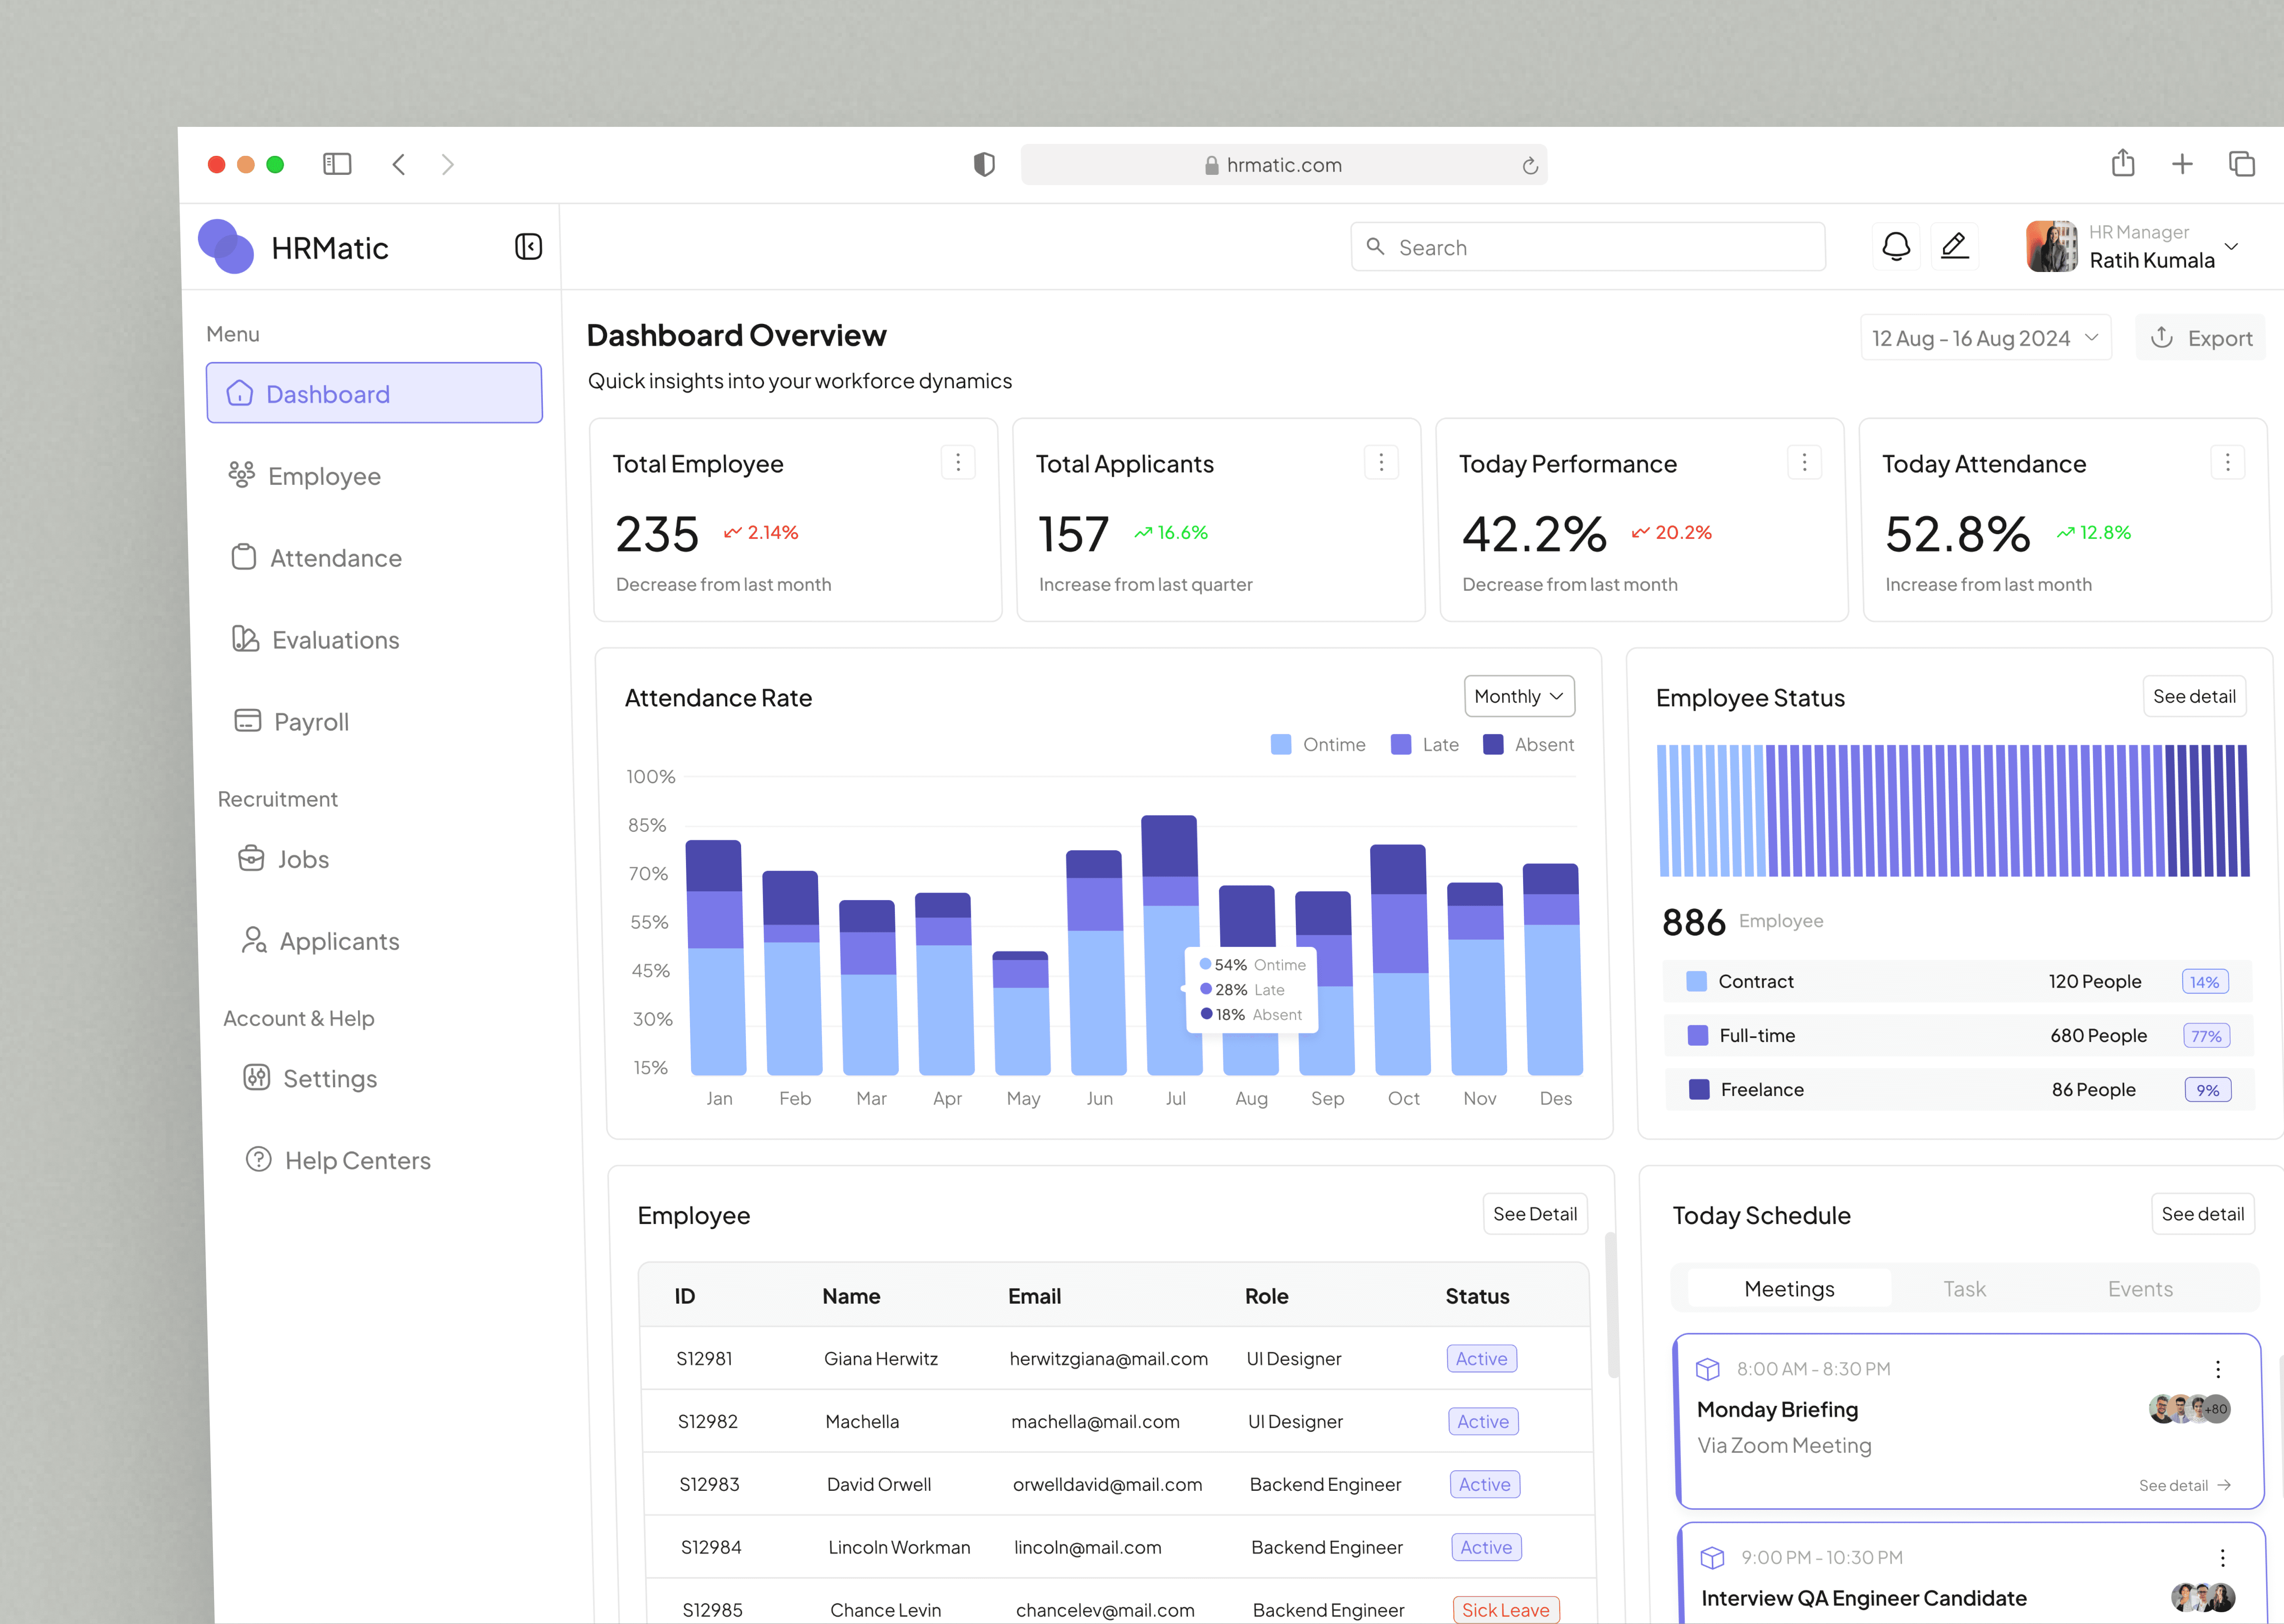Toggle the browser sidebar view icon
This screenshot has width=2284, height=1624.
point(337,164)
